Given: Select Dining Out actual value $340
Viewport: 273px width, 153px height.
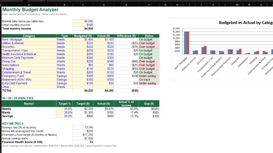Looking at the screenshot, I should pyautogui.click(x=104, y=62).
